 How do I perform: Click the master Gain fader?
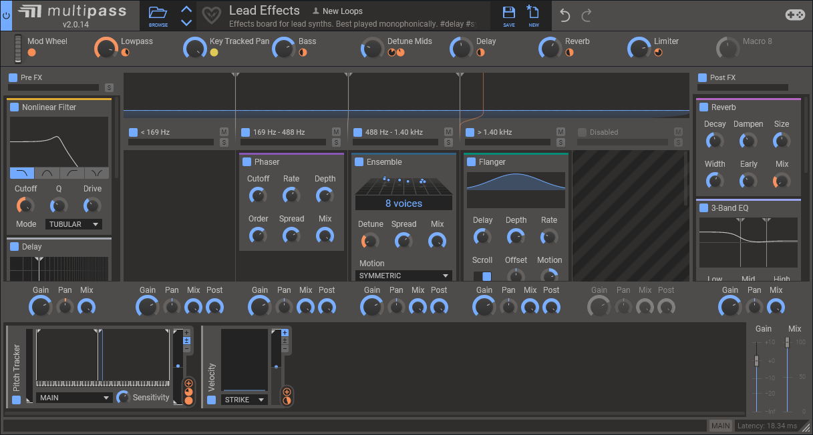click(x=756, y=360)
